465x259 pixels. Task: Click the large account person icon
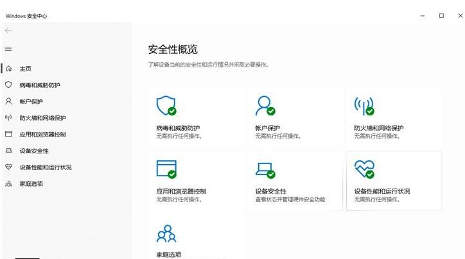click(x=265, y=106)
